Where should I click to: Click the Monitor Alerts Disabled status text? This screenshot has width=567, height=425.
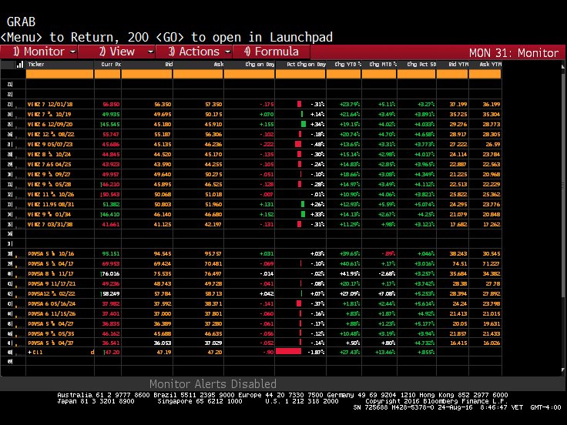[213, 383]
